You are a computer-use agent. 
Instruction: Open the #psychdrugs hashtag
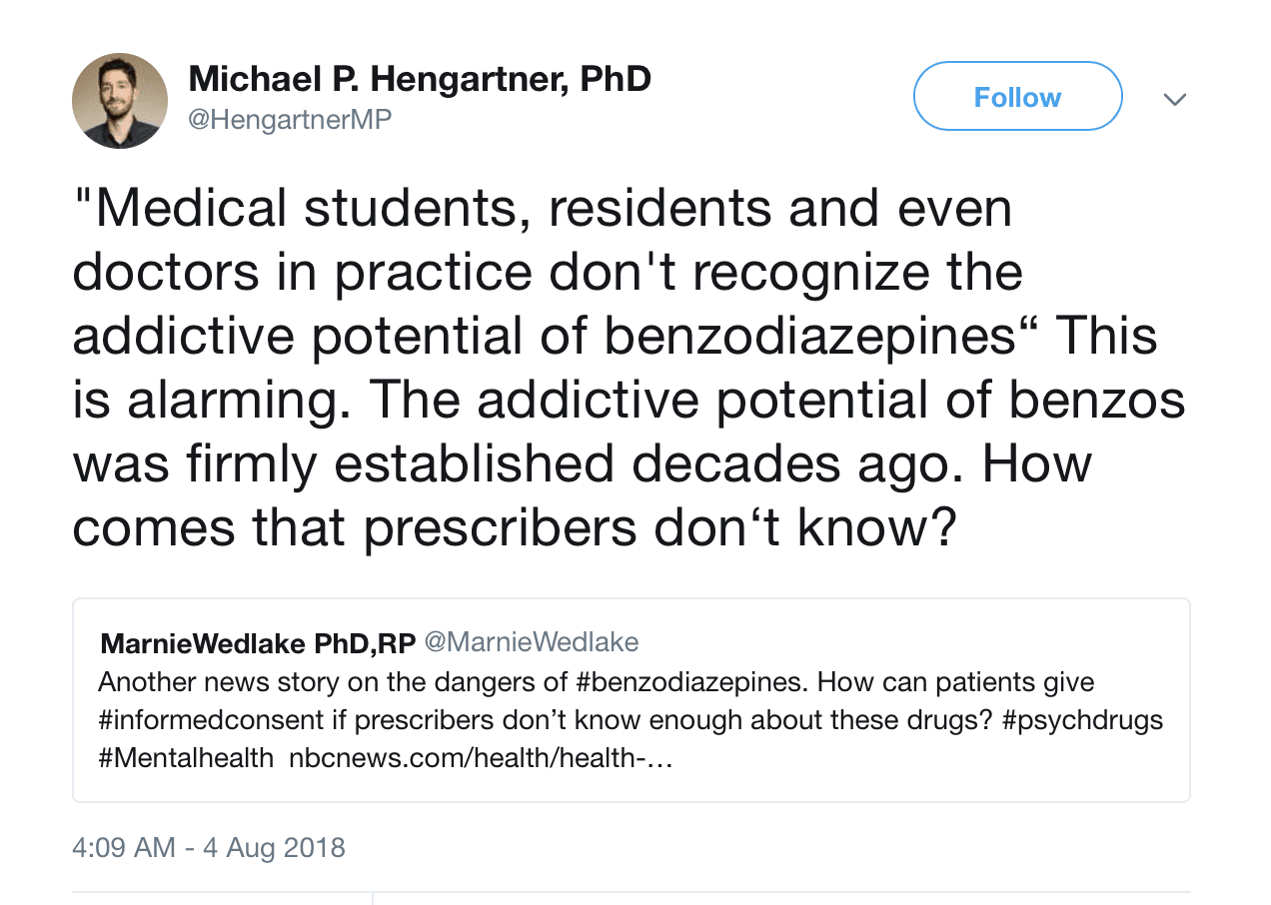pos(1083,720)
